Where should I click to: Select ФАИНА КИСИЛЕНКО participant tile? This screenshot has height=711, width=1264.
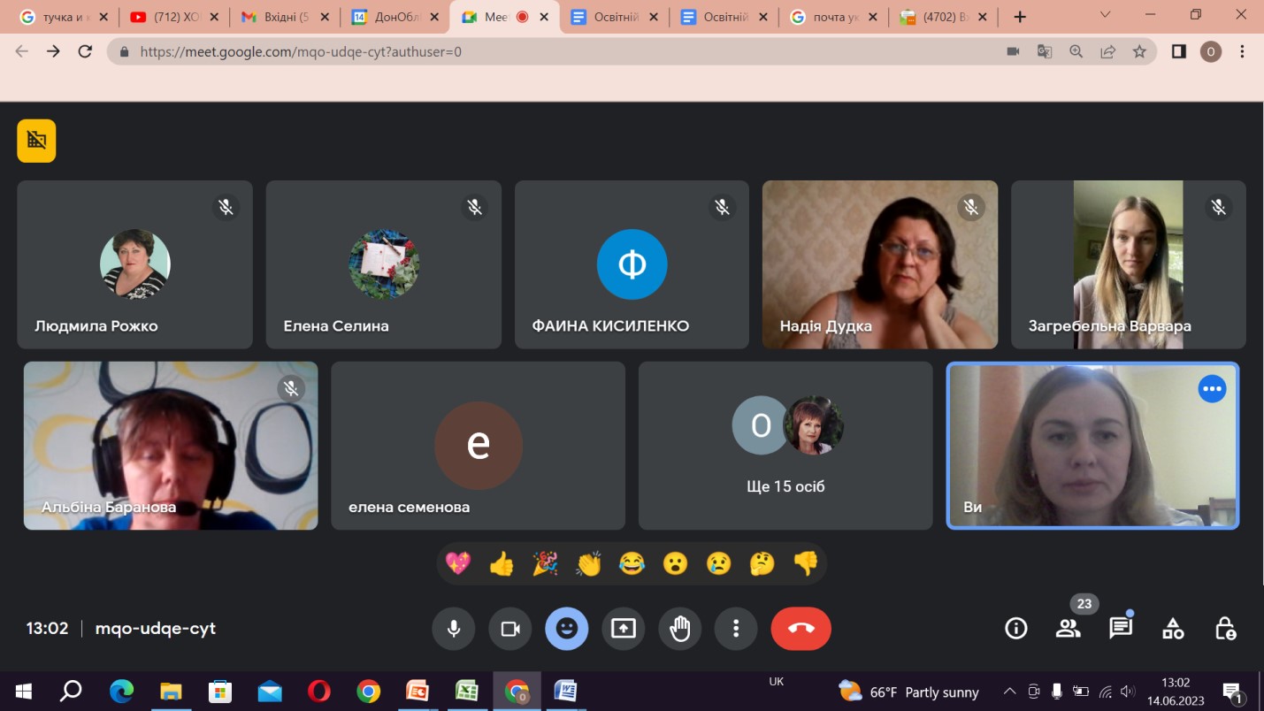(x=632, y=264)
